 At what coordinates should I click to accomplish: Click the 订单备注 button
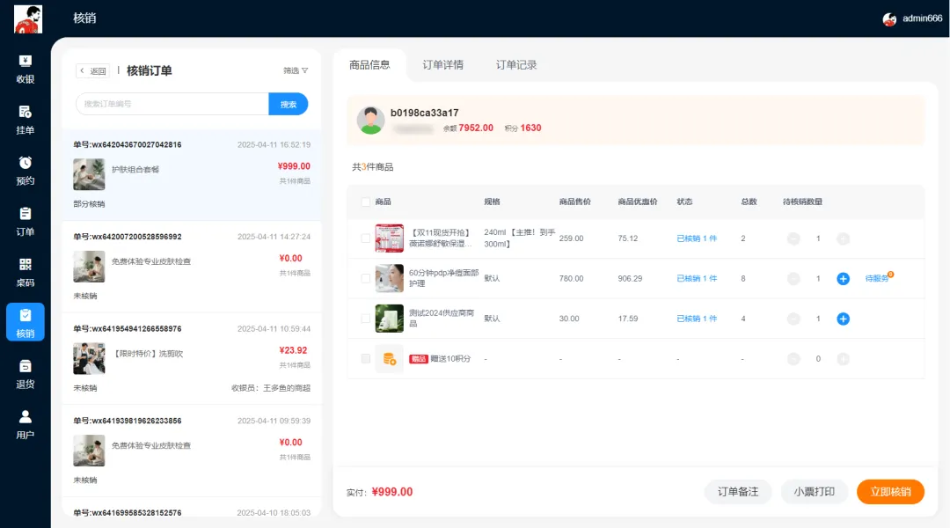(x=738, y=492)
